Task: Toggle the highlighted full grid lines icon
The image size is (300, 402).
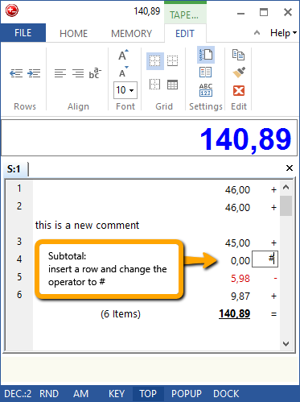Action: 155,61
